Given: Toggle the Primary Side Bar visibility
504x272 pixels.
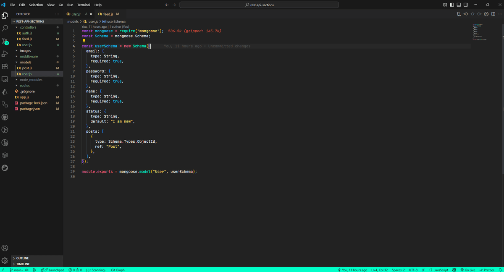Looking at the screenshot, I should pyautogui.click(x=452, y=5).
